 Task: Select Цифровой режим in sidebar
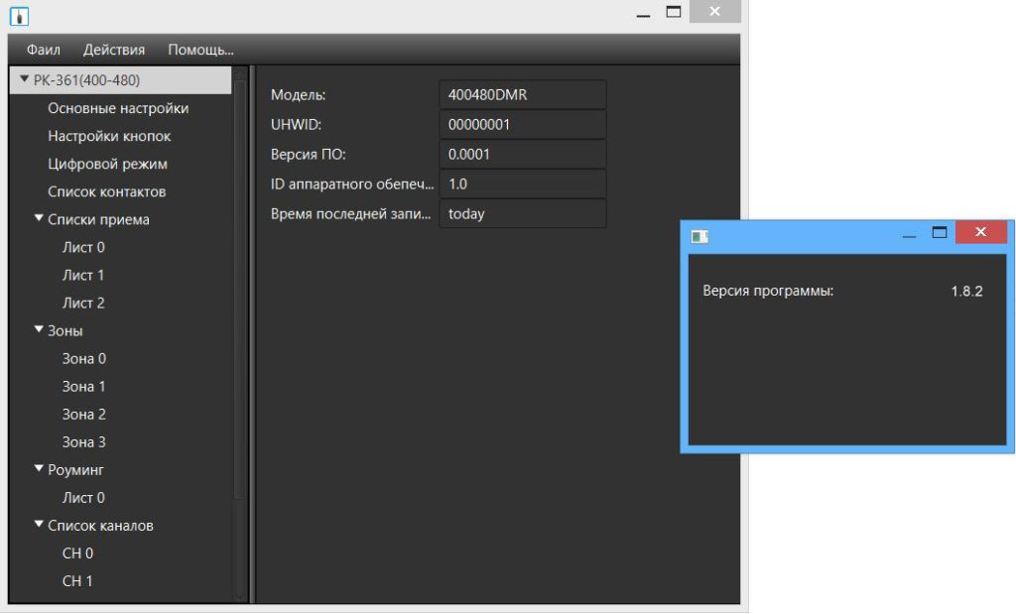click(107, 164)
